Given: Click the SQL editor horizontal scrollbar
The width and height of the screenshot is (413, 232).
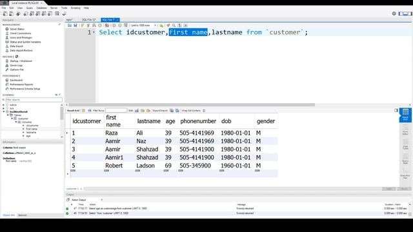Looking at the screenshot, I should [192, 104].
